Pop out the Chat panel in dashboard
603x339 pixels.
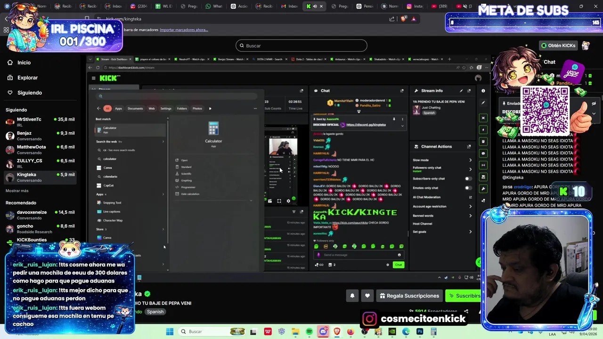pyautogui.click(x=402, y=90)
